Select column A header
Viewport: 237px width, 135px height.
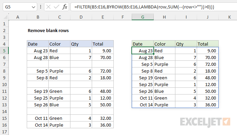pos(18,17)
